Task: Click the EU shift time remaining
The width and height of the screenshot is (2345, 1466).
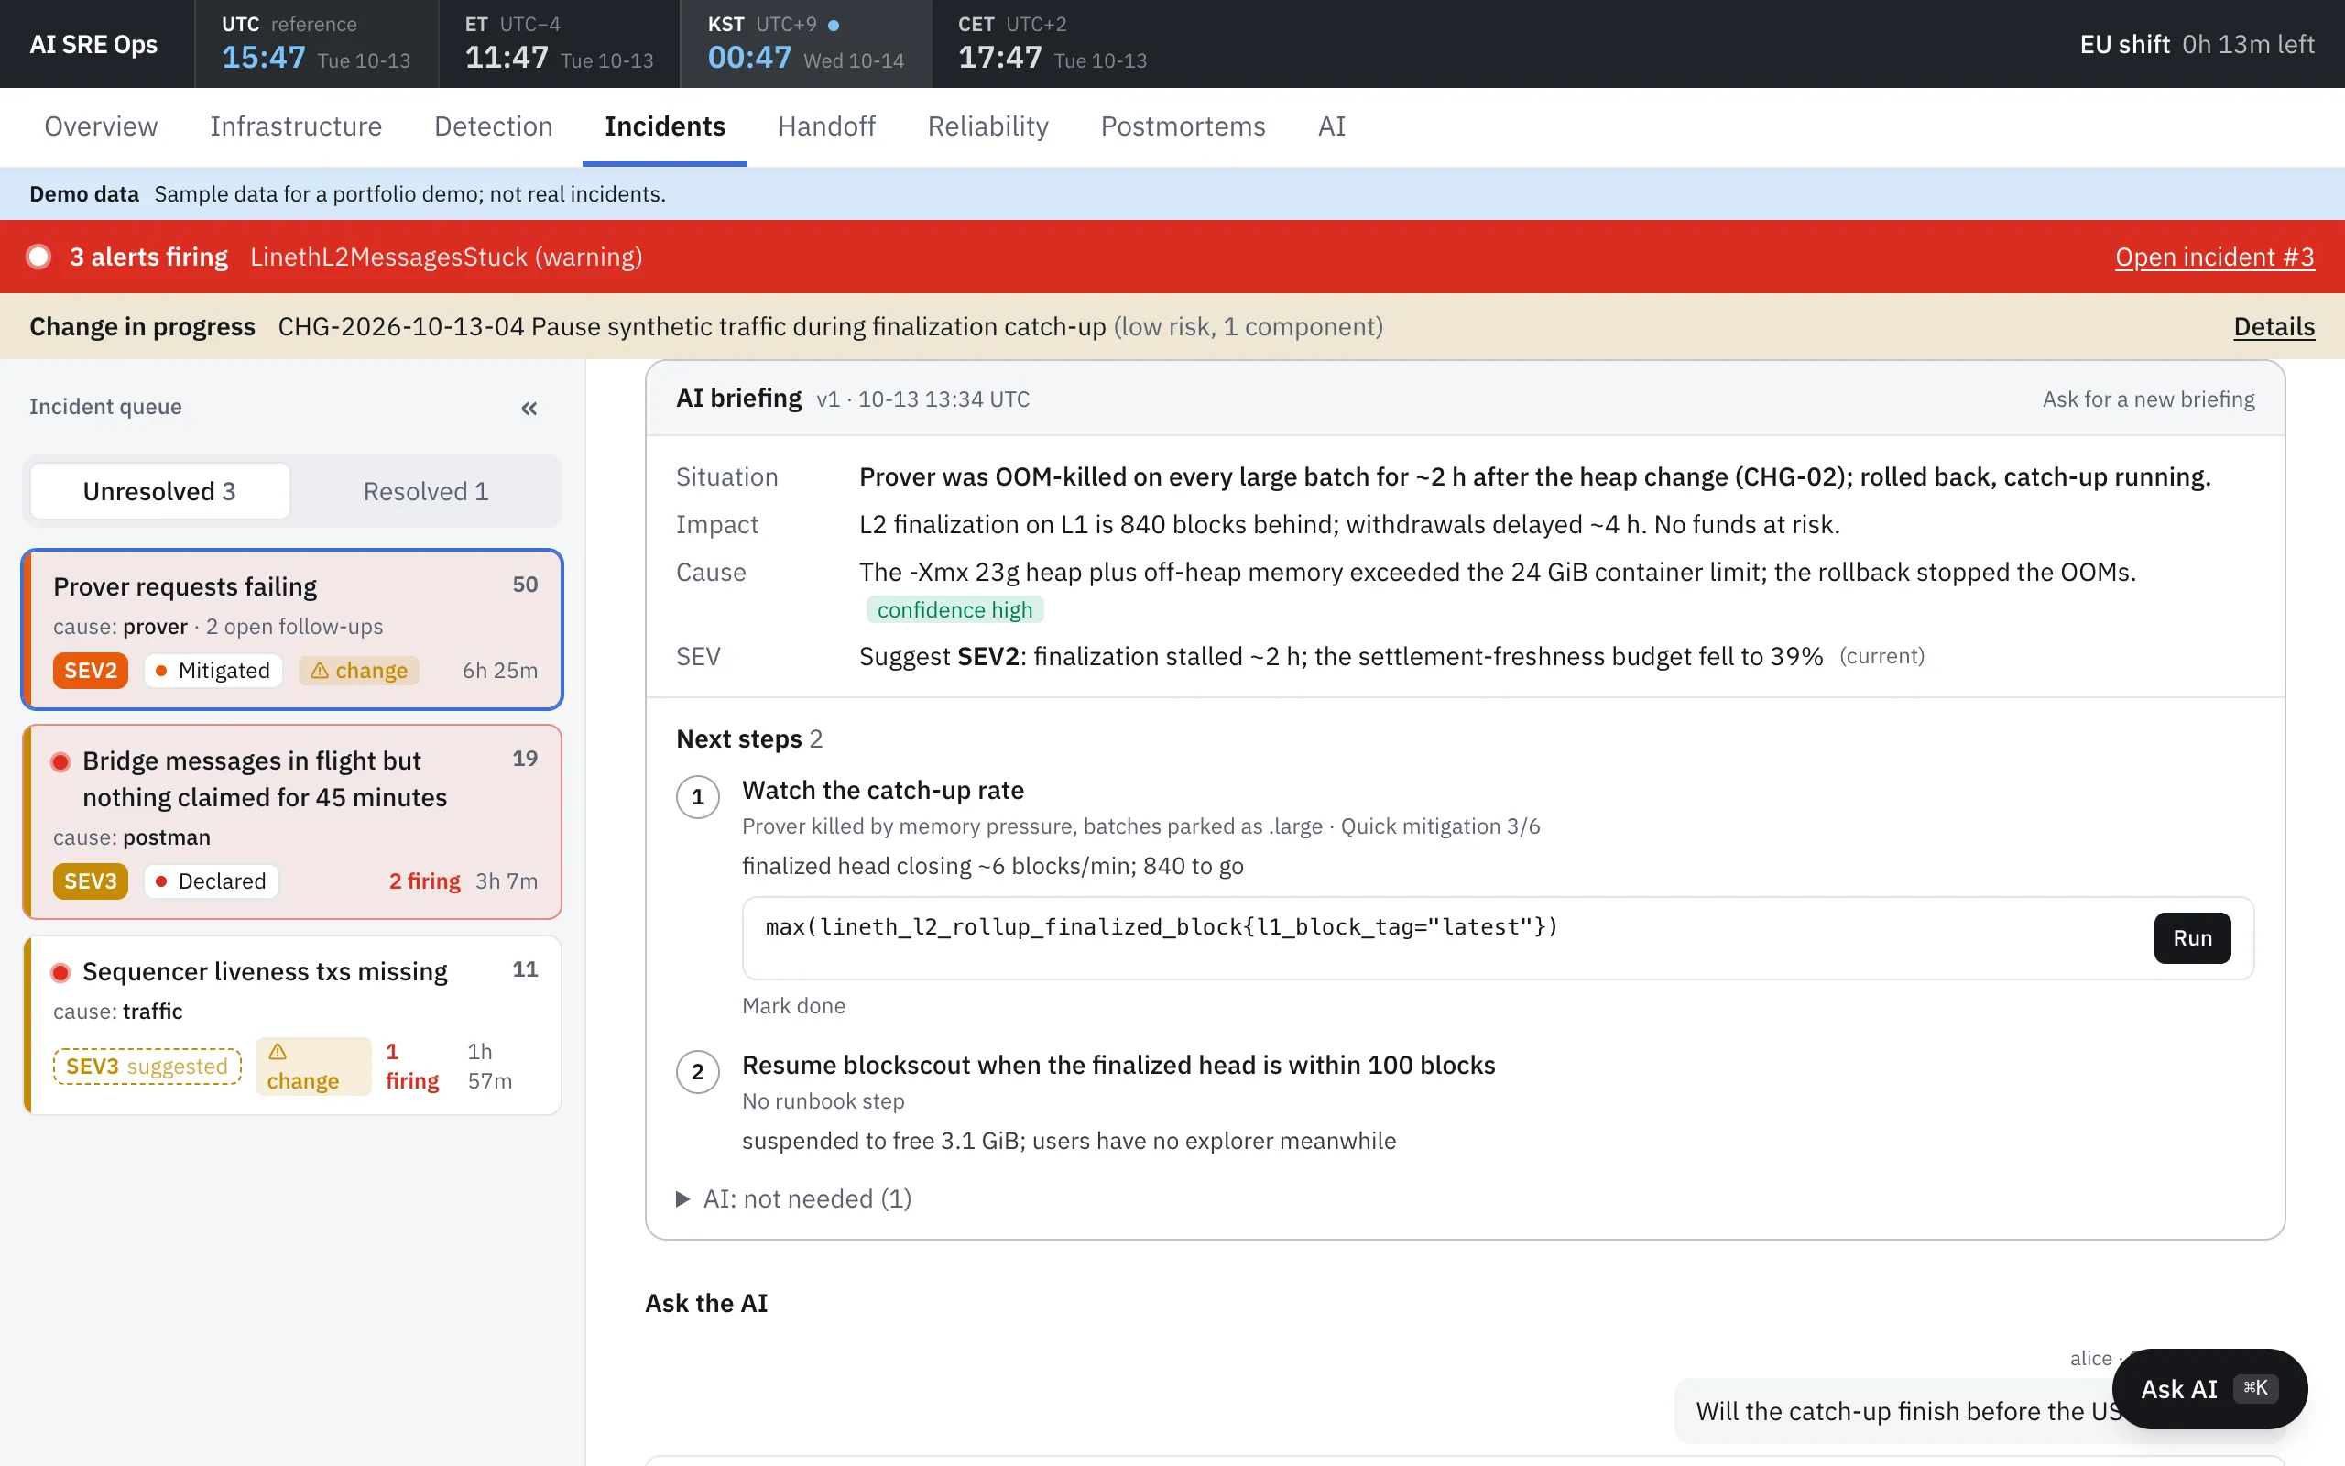Action: pyautogui.click(x=2197, y=45)
